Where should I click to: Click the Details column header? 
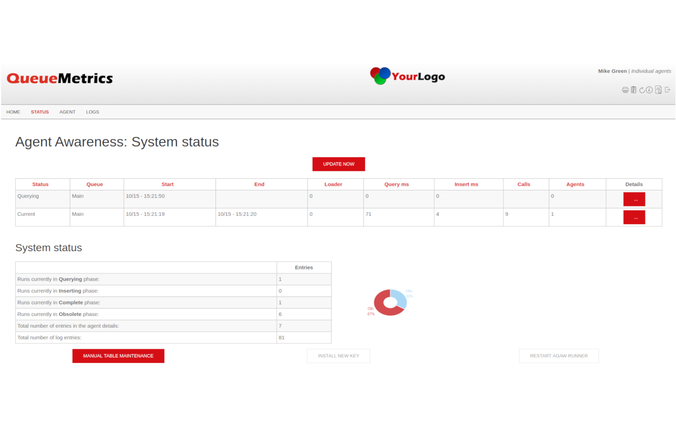(634, 185)
